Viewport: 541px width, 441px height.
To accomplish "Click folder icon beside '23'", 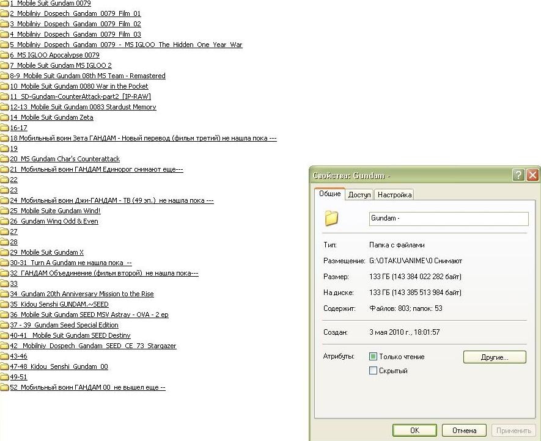I will (x=4, y=191).
